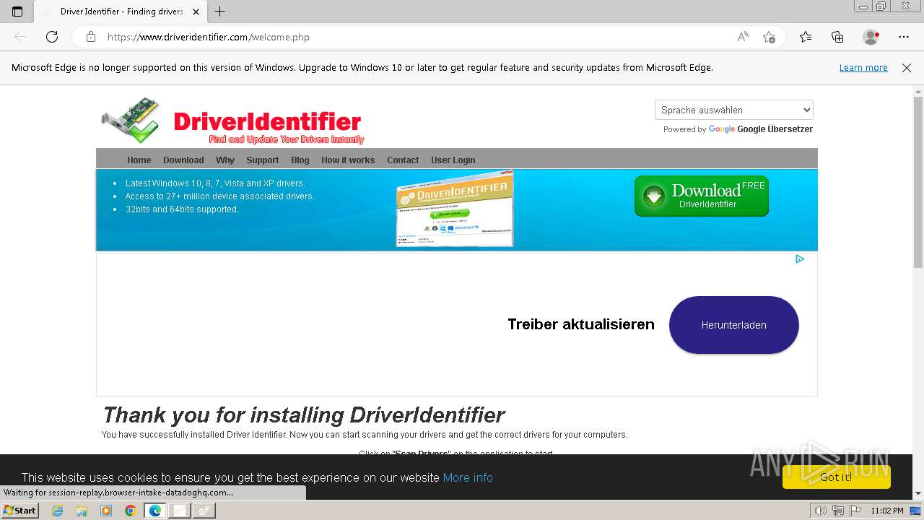
Task: Dismiss the Edge support notification bar
Action: coord(907,68)
